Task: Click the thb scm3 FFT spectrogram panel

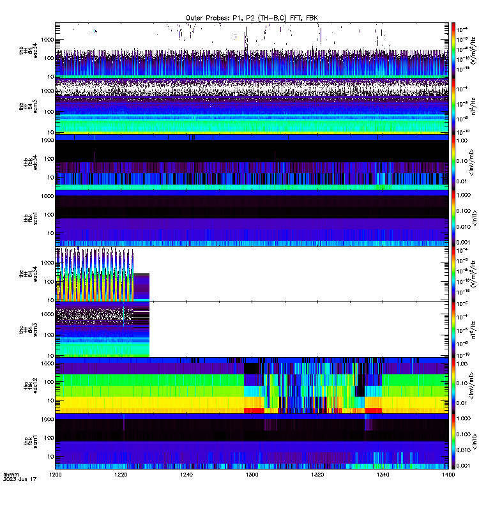Action: click(252, 106)
